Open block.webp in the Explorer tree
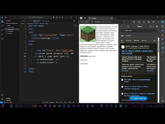 click(x=11, y=27)
